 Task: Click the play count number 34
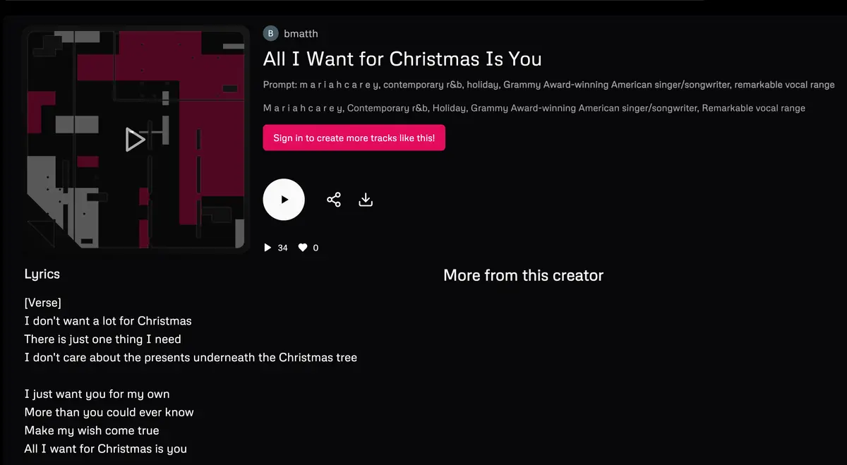283,248
